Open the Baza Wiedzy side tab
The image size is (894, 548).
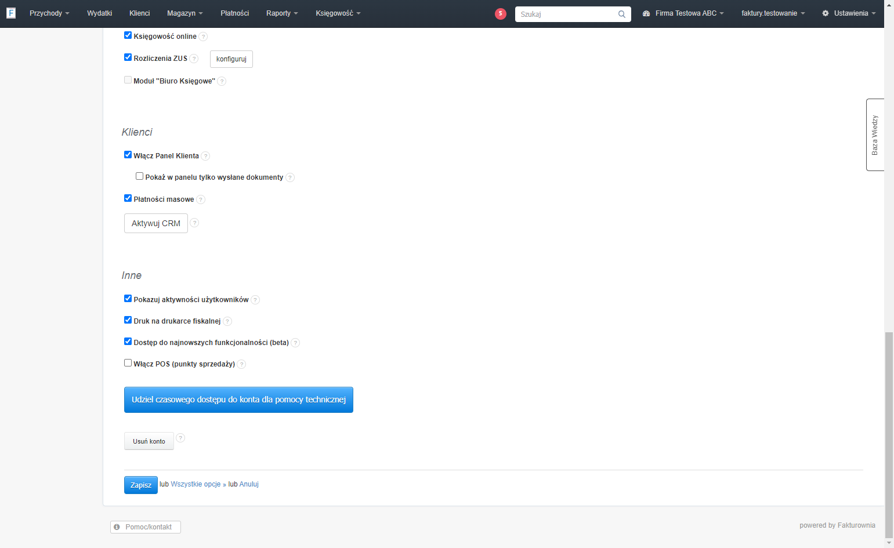[x=875, y=135]
